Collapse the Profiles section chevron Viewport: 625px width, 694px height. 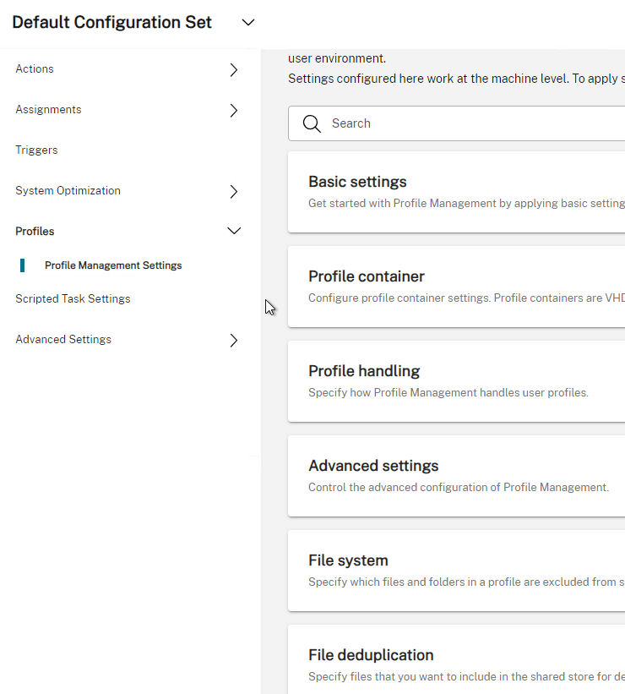[234, 231]
